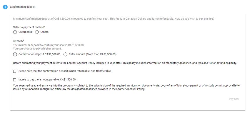Click the 'Enter amount (More than CA$1,500.00)' text
This screenshot has height=115, width=250.
[93, 54]
